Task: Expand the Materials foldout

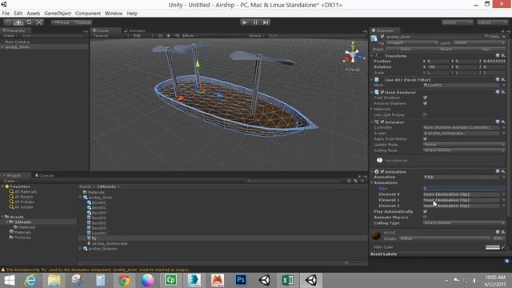Action: (372, 109)
